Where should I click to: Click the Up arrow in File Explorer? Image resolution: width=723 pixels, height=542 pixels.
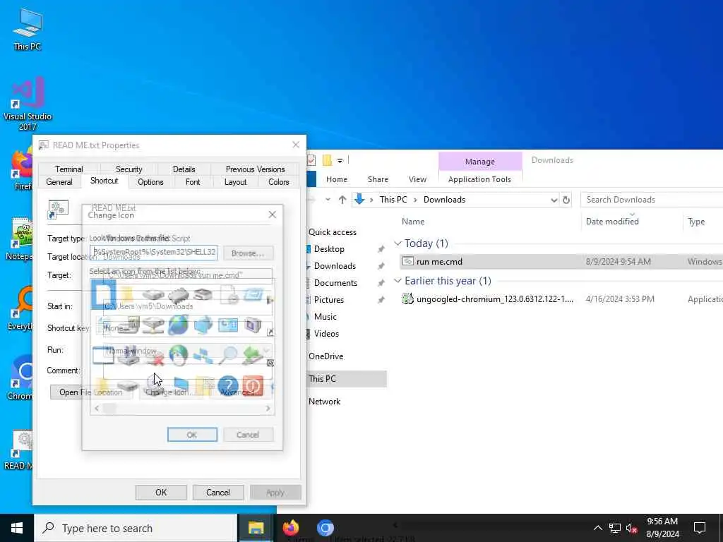[x=342, y=200]
